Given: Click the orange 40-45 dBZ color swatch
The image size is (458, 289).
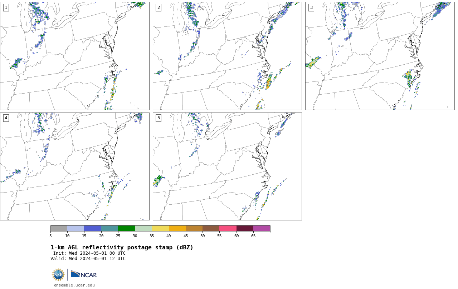Looking at the screenshot, I should [x=177, y=229].
